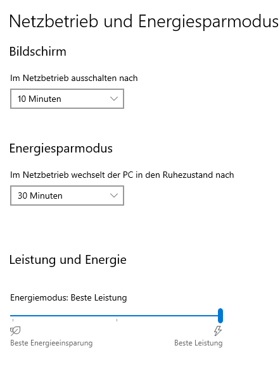Click the chevron arrow in the 30 Minuten box
The height and width of the screenshot is (367, 280).
pyautogui.click(x=114, y=196)
